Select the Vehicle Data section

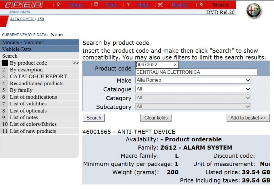39,49
